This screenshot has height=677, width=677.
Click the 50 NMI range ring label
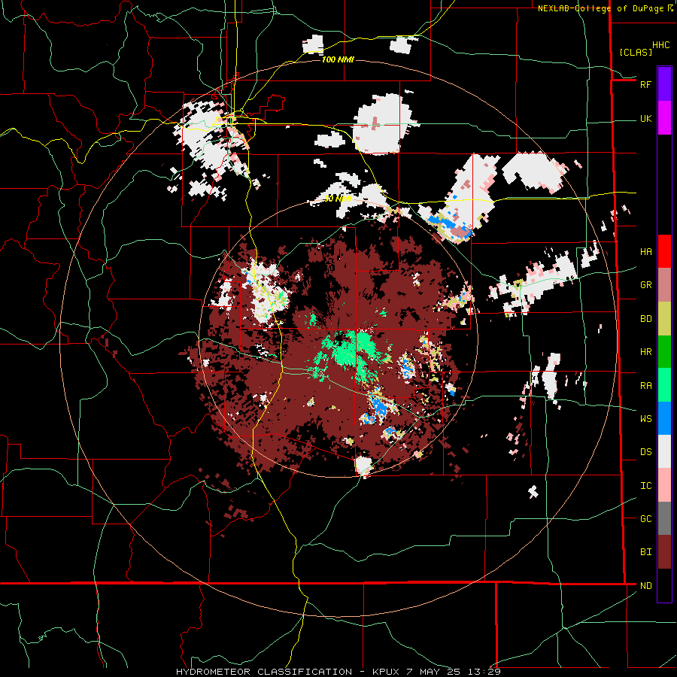pyautogui.click(x=338, y=199)
